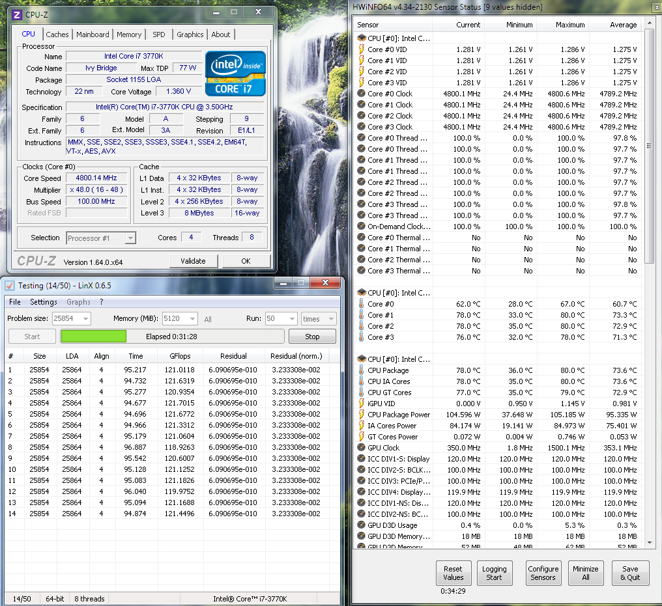
Task: Click the Intel Core i7 logo in CPU-Z
Action: pyautogui.click(x=235, y=74)
